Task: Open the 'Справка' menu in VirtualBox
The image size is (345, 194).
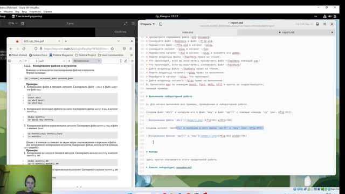Action: [47, 12]
